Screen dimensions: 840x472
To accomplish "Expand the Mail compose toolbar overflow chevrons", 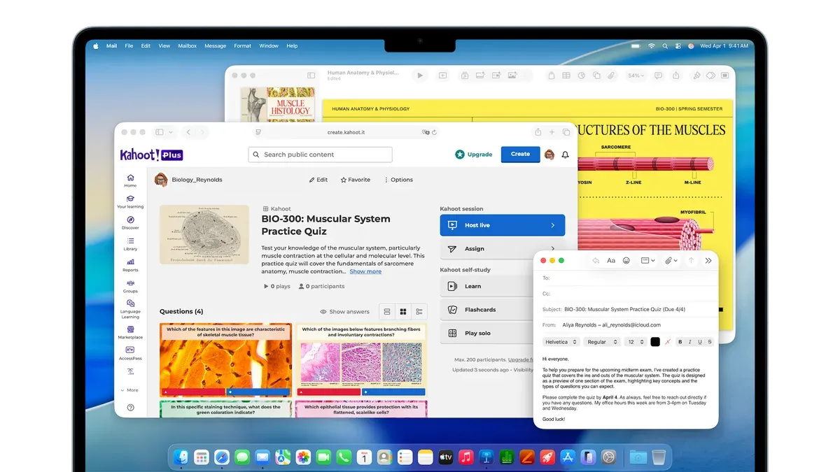I will coord(708,260).
